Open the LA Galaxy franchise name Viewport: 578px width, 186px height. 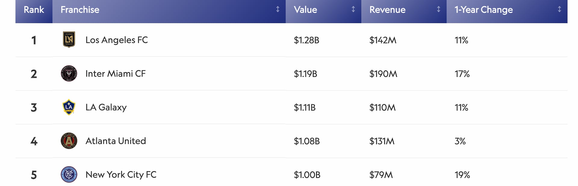click(106, 107)
